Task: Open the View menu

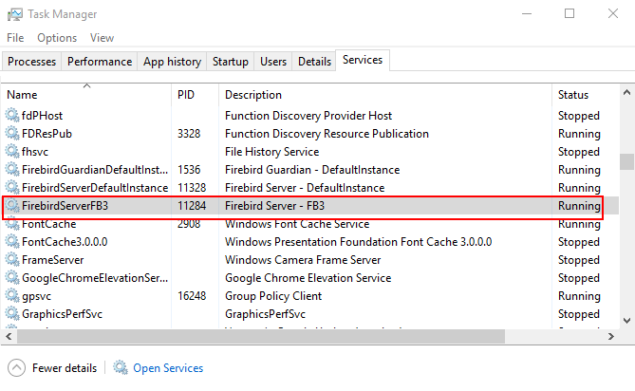Action: (x=103, y=38)
